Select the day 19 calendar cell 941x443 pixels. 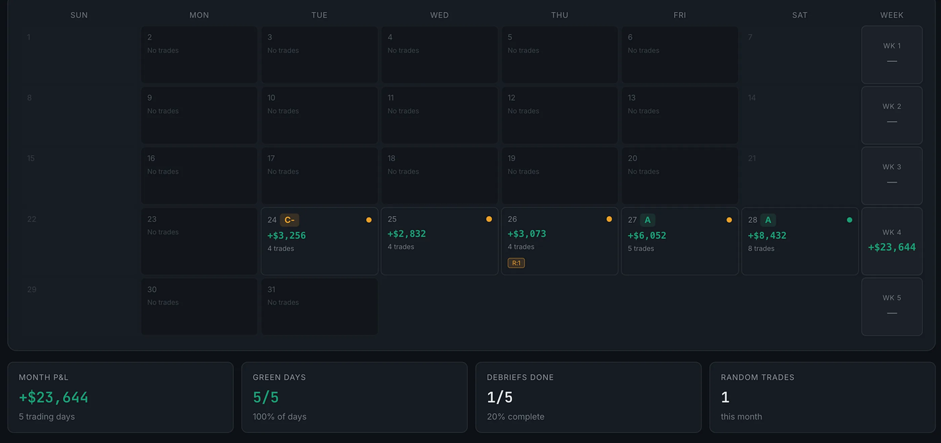click(560, 176)
